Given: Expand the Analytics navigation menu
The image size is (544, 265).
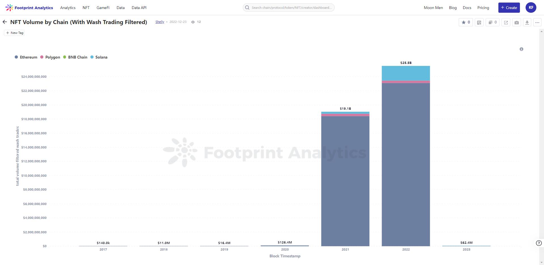Looking at the screenshot, I should point(68,8).
